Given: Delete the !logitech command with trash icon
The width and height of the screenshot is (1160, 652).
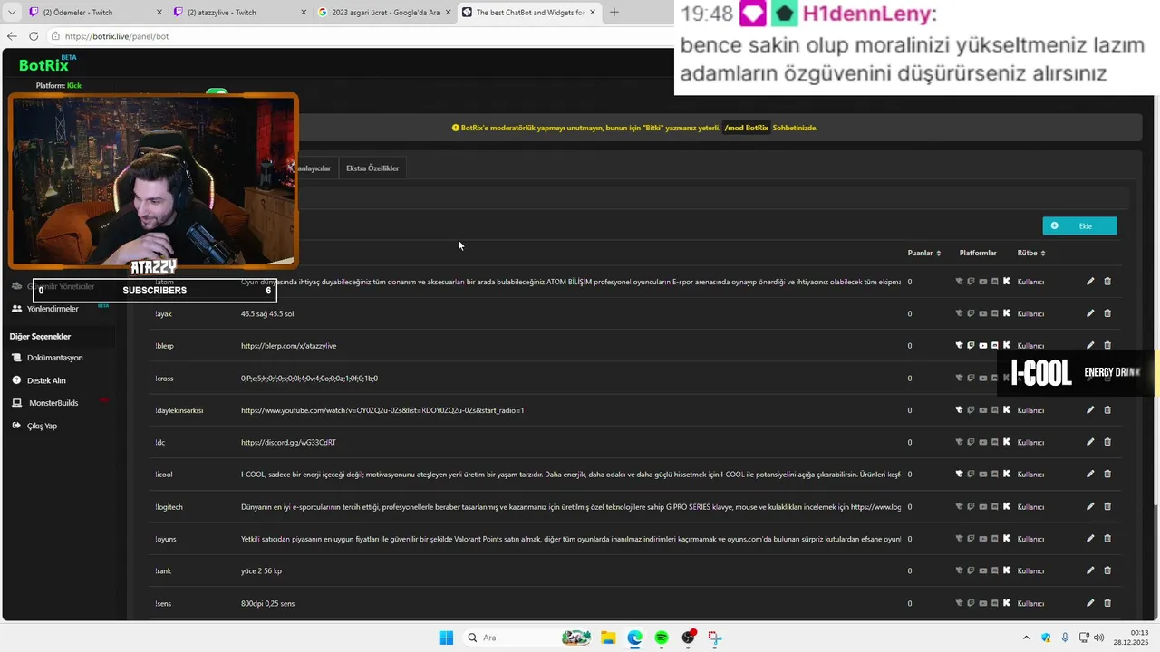Looking at the screenshot, I should [x=1107, y=506].
